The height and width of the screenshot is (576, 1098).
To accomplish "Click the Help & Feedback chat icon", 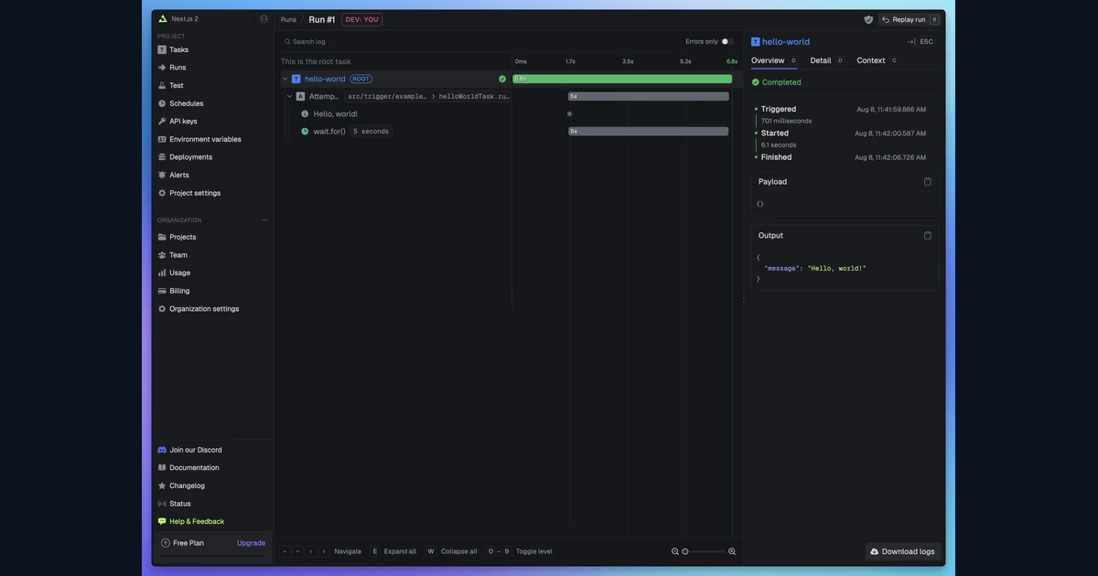I will click(162, 521).
